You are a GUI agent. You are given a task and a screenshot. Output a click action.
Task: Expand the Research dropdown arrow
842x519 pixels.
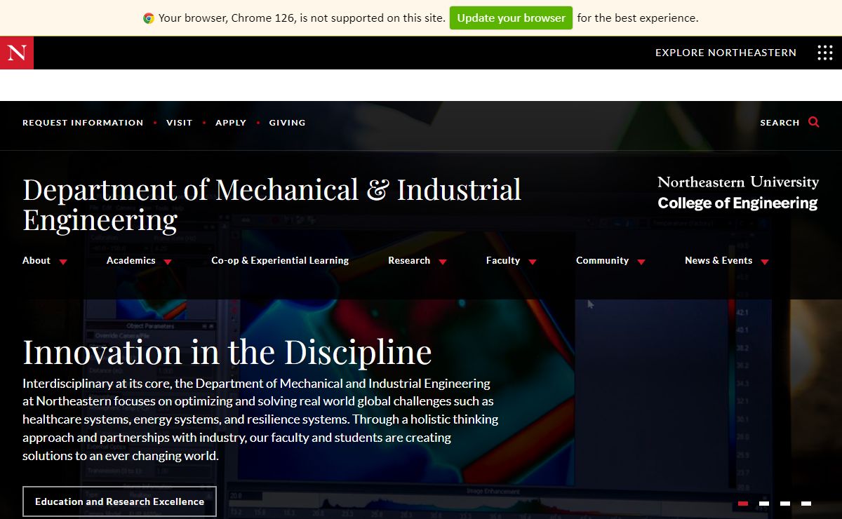click(x=443, y=262)
